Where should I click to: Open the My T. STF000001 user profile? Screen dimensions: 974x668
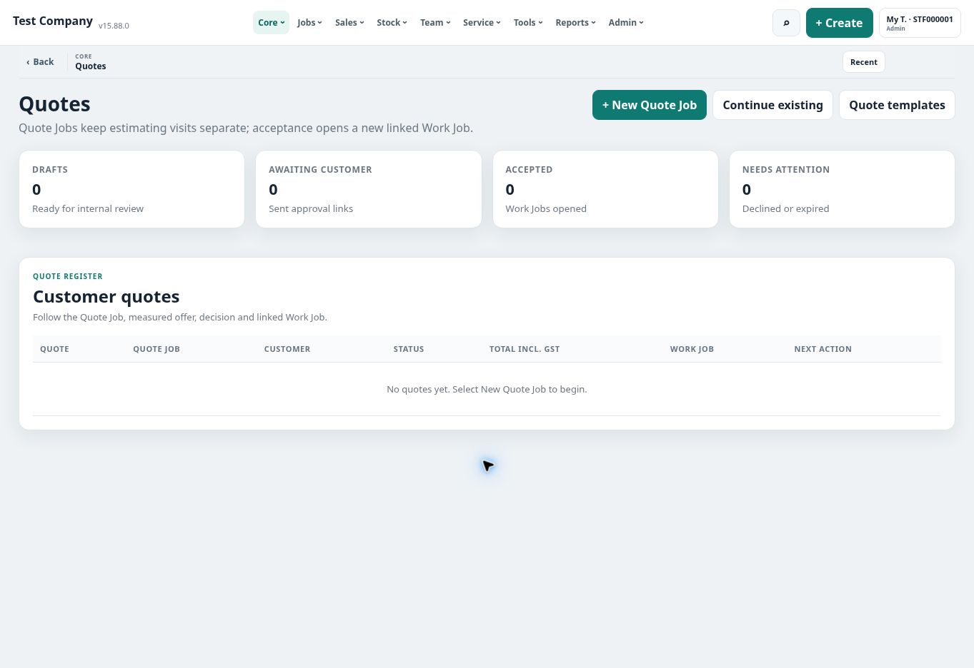coord(920,23)
